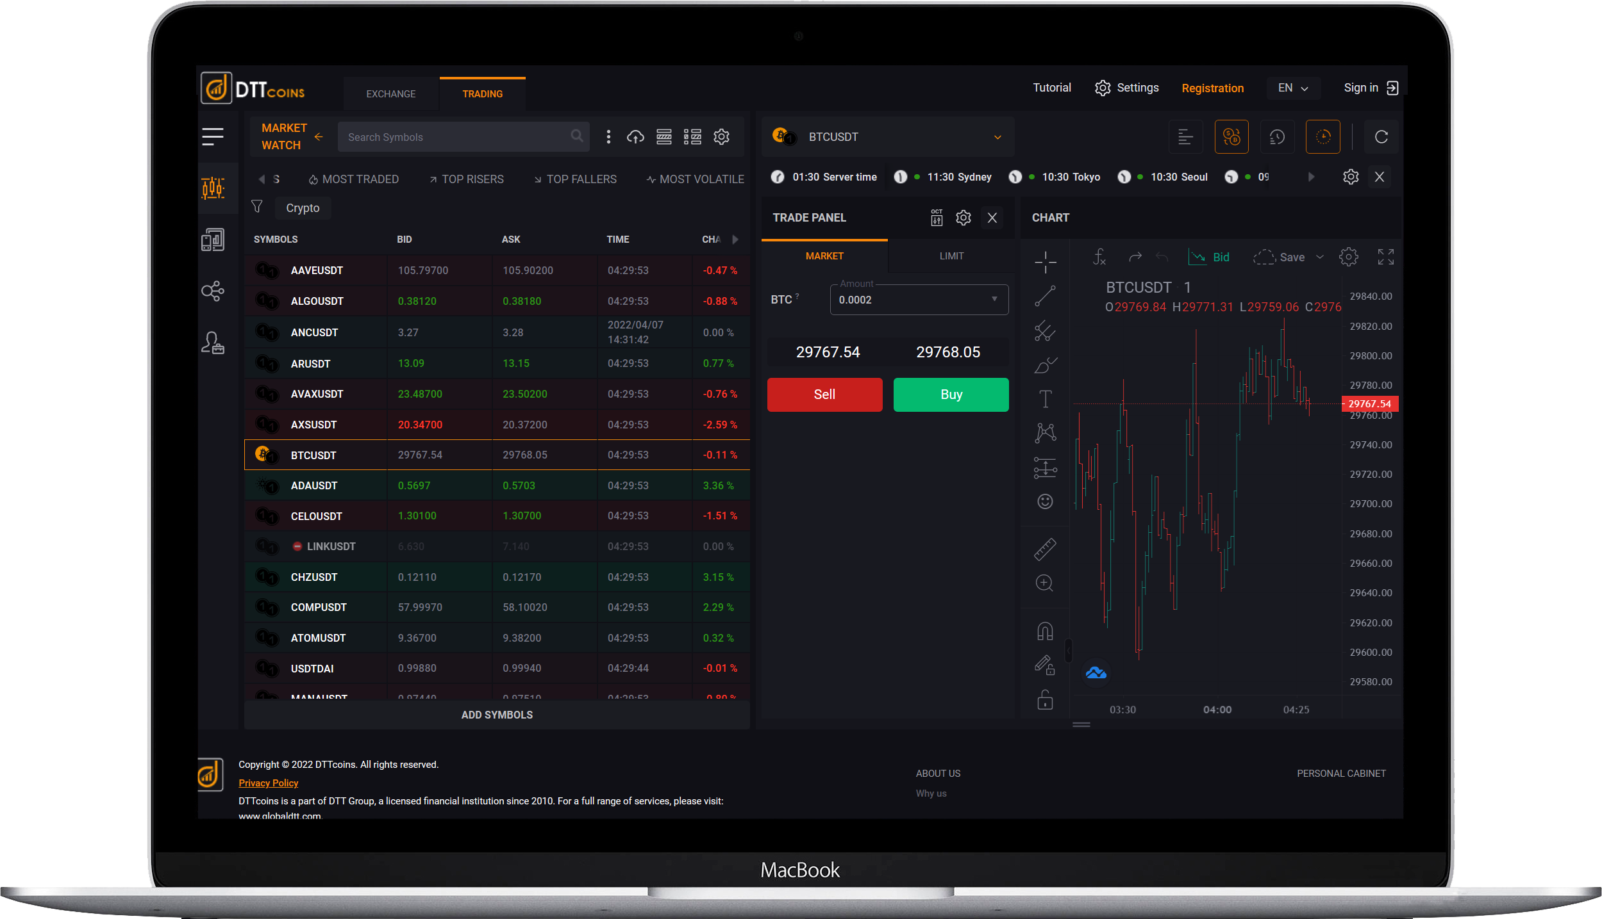Open the MOST TRADED tab
This screenshot has height=919, width=1602.
[x=354, y=179]
